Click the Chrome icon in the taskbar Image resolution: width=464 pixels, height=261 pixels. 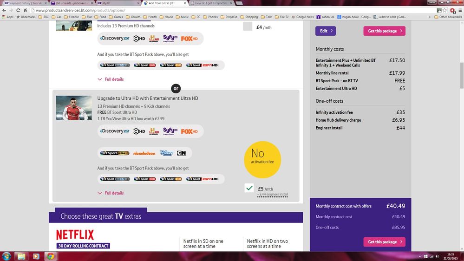tap(50, 256)
